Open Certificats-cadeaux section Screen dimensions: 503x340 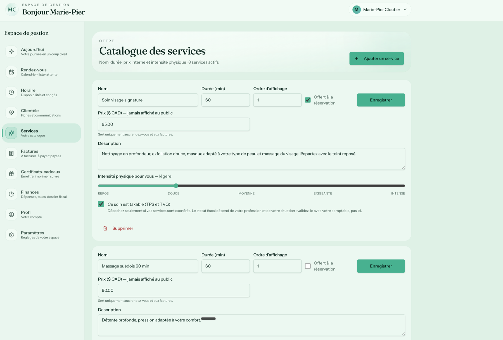point(41,174)
